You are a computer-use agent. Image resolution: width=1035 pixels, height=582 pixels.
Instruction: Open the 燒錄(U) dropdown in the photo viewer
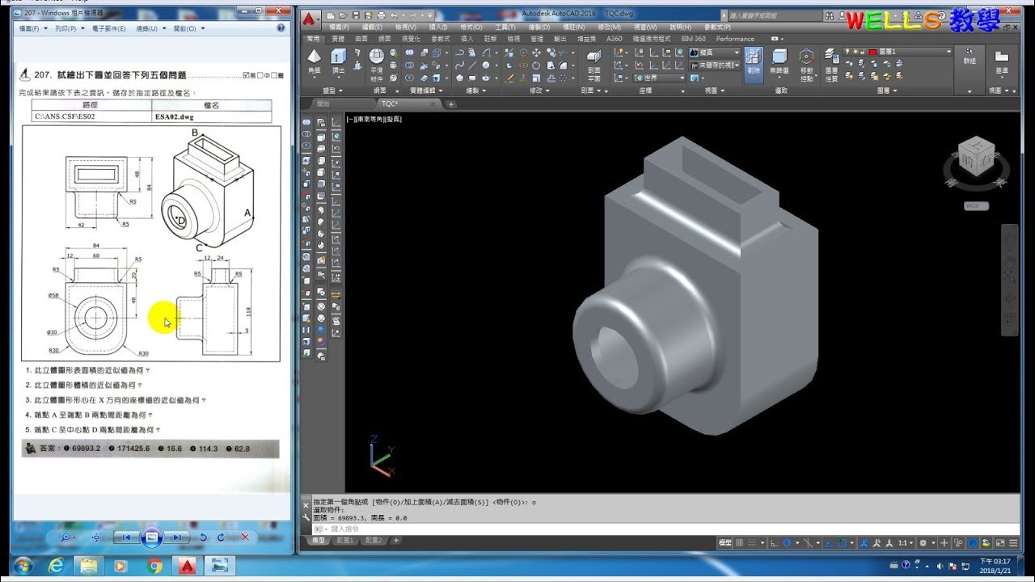[x=150, y=28]
